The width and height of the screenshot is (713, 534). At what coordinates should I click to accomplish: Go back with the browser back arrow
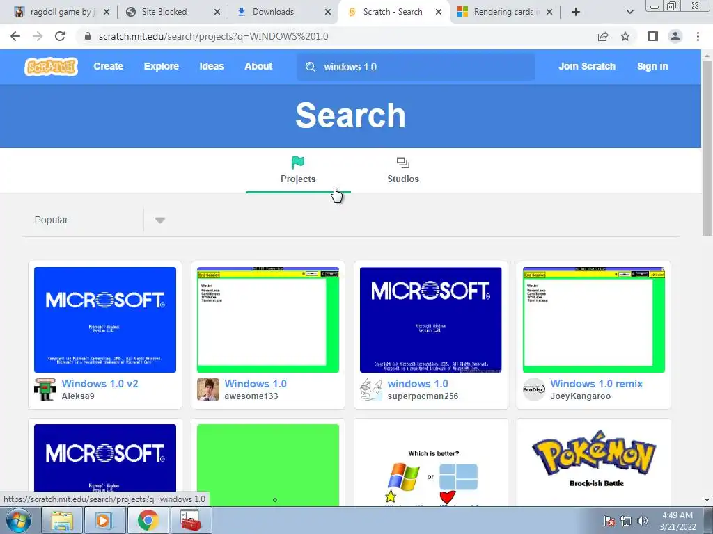[15, 36]
